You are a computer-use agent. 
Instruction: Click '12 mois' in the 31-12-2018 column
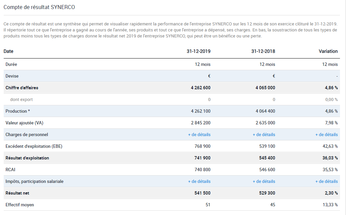(267, 64)
